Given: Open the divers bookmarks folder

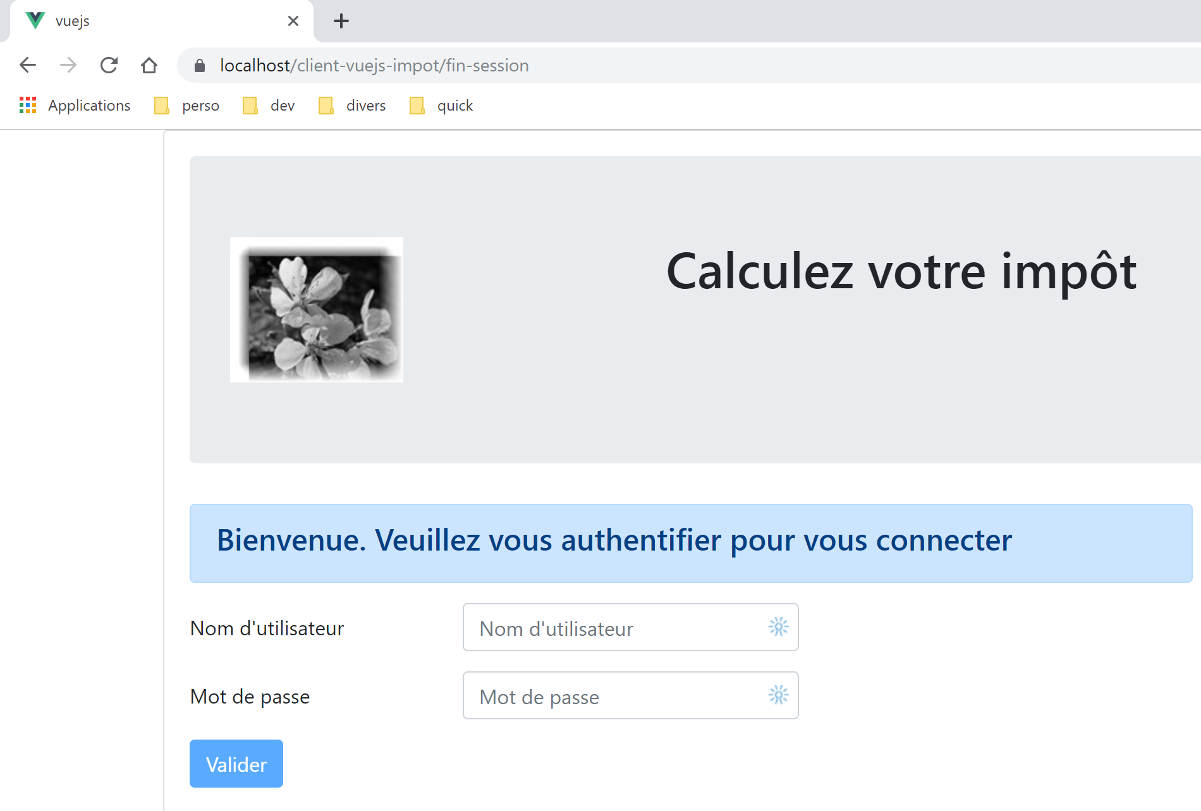Looking at the screenshot, I should (353, 106).
